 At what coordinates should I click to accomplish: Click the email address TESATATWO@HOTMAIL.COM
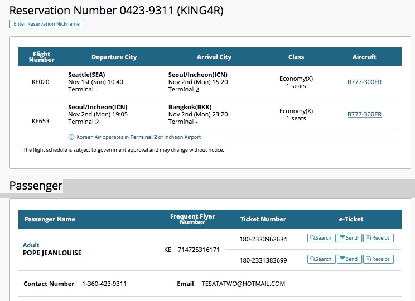tap(243, 284)
